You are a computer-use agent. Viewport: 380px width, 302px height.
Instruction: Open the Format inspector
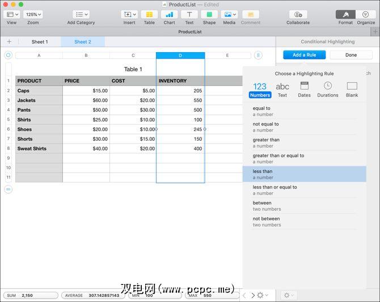(345, 15)
